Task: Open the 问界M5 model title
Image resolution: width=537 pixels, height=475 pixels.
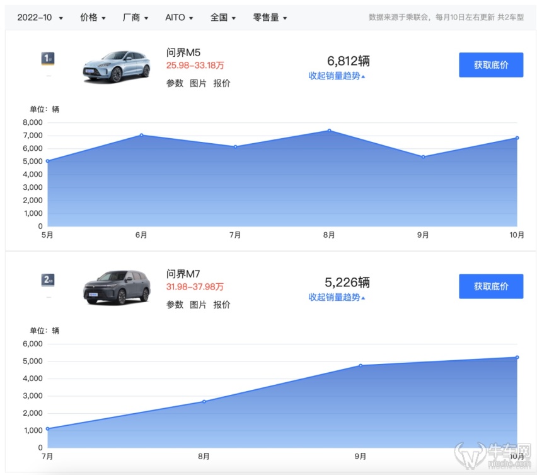Action: tap(183, 52)
